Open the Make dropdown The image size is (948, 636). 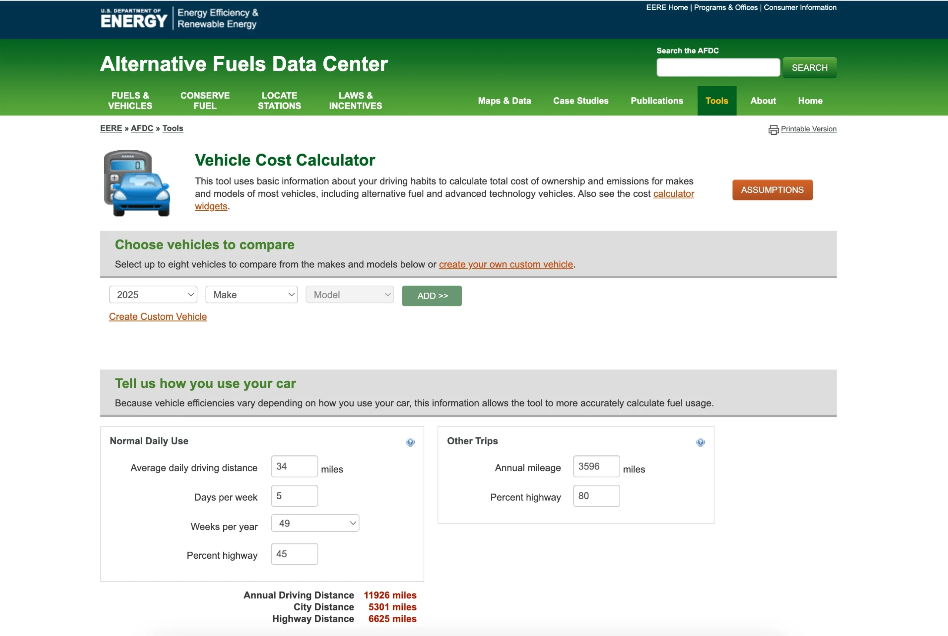251,295
